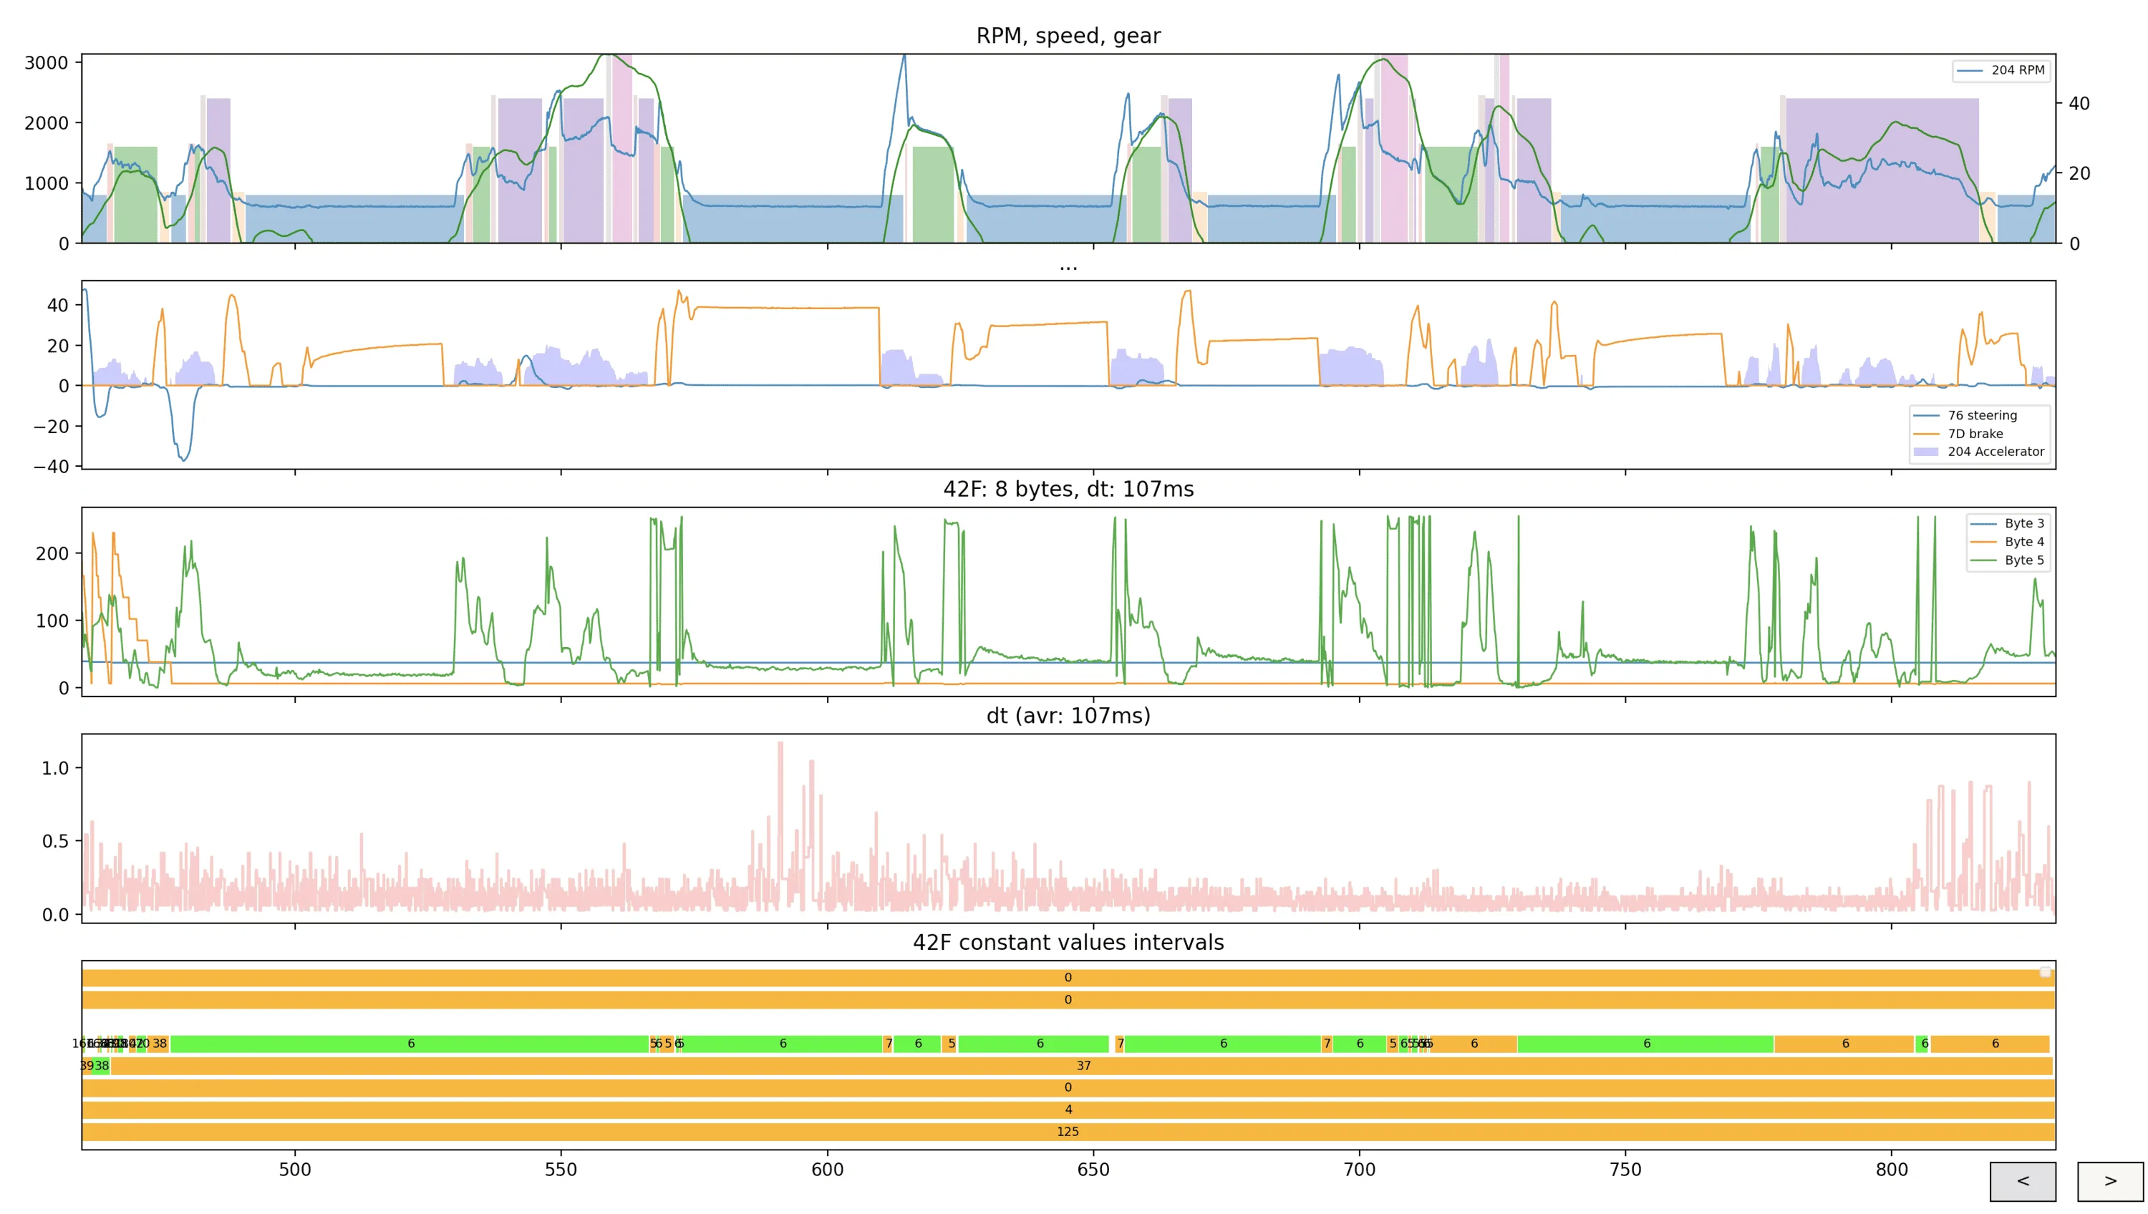The height and width of the screenshot is (1214, 2148).
Task: Select the 204 Accelerator legend entry
Action: tap(1979, 452)
